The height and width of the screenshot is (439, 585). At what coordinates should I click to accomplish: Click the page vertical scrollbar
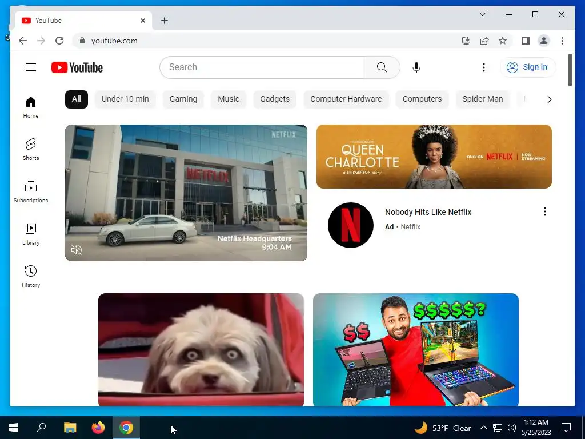point(570,70)
